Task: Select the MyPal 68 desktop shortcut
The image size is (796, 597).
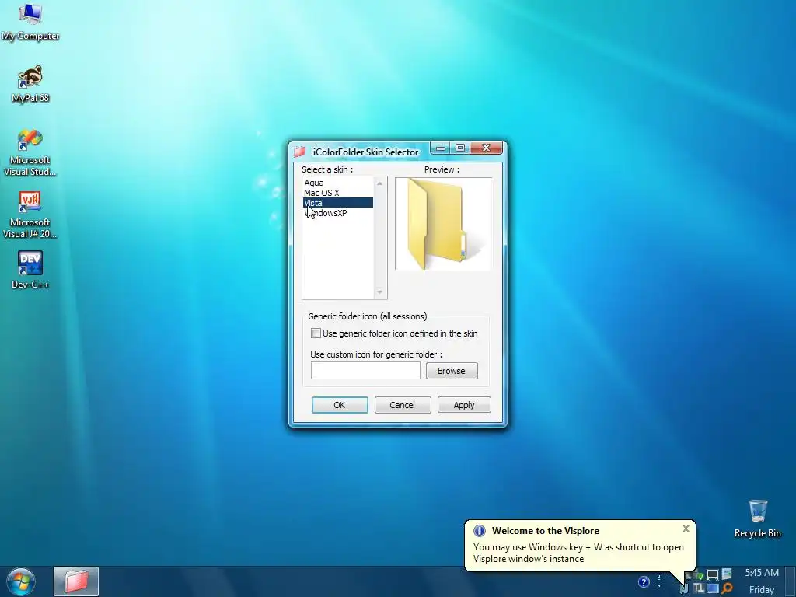Action: [30, 84]
